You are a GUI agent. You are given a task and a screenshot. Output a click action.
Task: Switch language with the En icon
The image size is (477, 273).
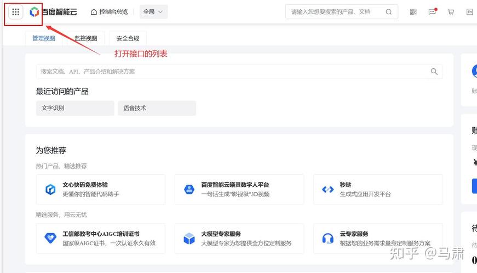pos(470,12)
